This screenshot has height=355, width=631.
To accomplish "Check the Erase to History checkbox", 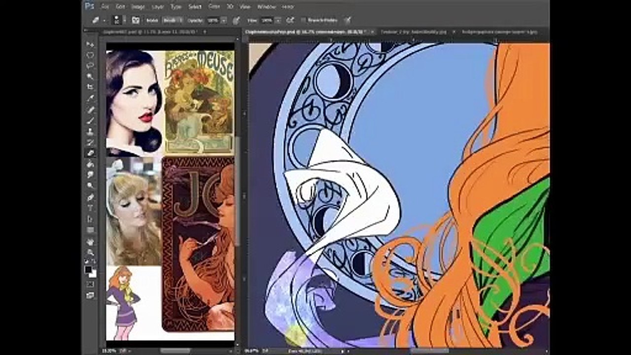I will 304,20.
